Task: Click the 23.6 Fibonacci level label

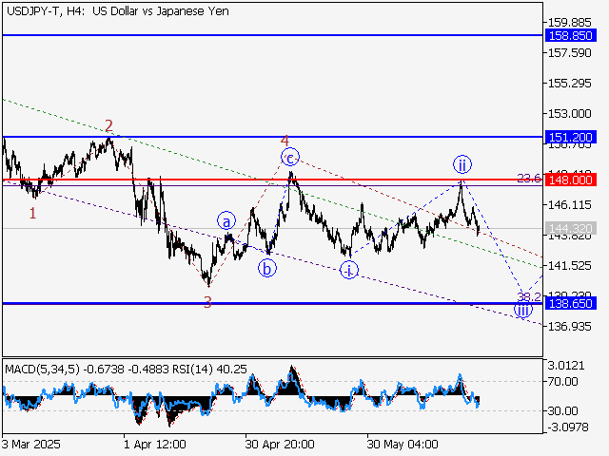Action: click(528, 178)
